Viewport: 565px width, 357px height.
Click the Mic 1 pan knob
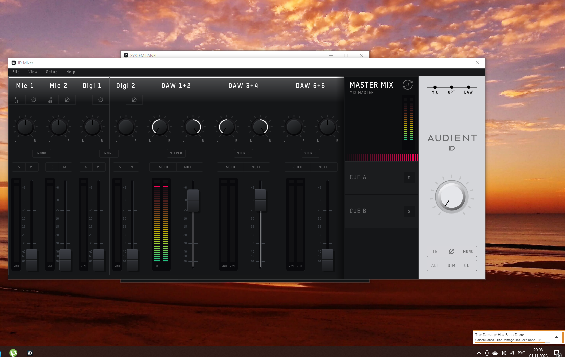tap(25, 127)
